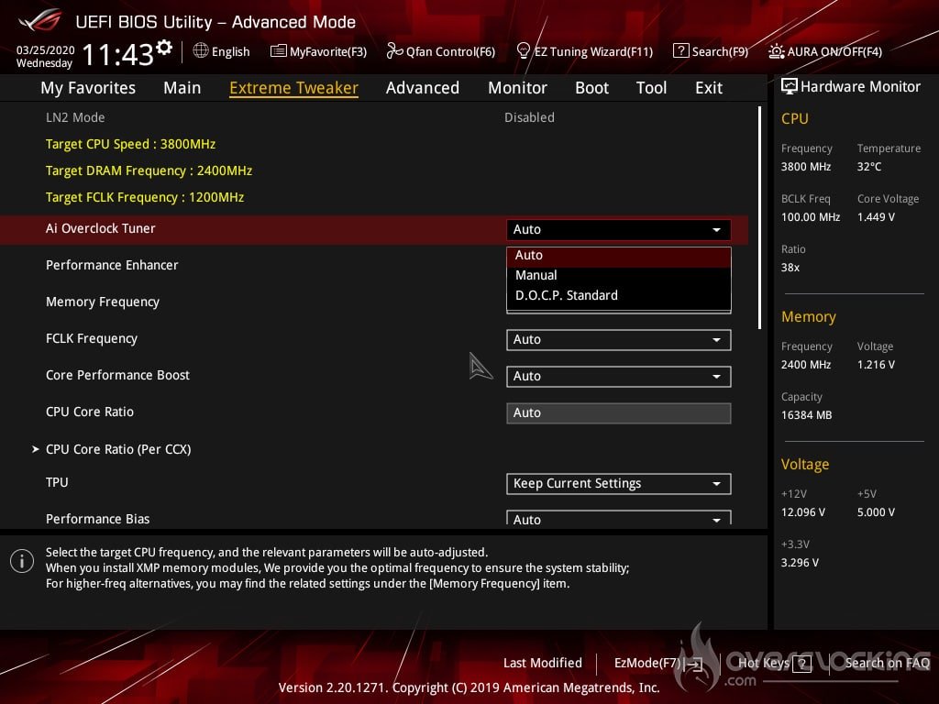Click Target FCLK Frequency : 1200MHz text
This screenshot has height=704, width=939.
point(144,197)
